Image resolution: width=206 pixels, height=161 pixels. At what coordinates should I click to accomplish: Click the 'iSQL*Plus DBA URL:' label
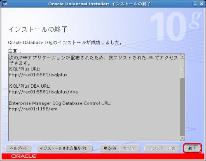coord(29,86)
